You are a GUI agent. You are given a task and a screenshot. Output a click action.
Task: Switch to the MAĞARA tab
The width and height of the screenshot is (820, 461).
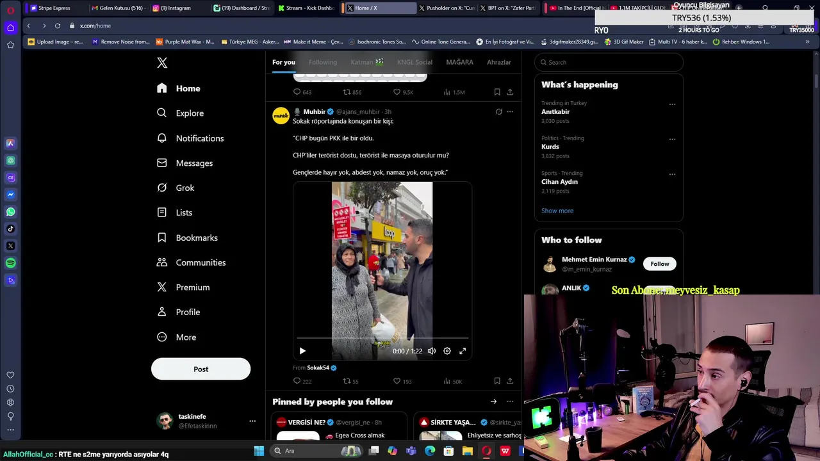click(459, 62)
